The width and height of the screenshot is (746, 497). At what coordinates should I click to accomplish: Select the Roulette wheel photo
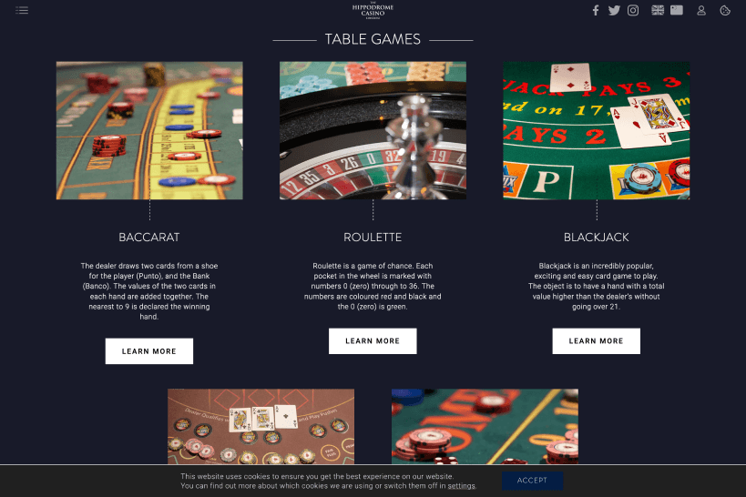tap(373, 130)
